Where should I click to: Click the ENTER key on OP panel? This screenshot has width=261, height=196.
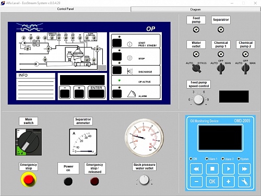(x=97, y=92)
